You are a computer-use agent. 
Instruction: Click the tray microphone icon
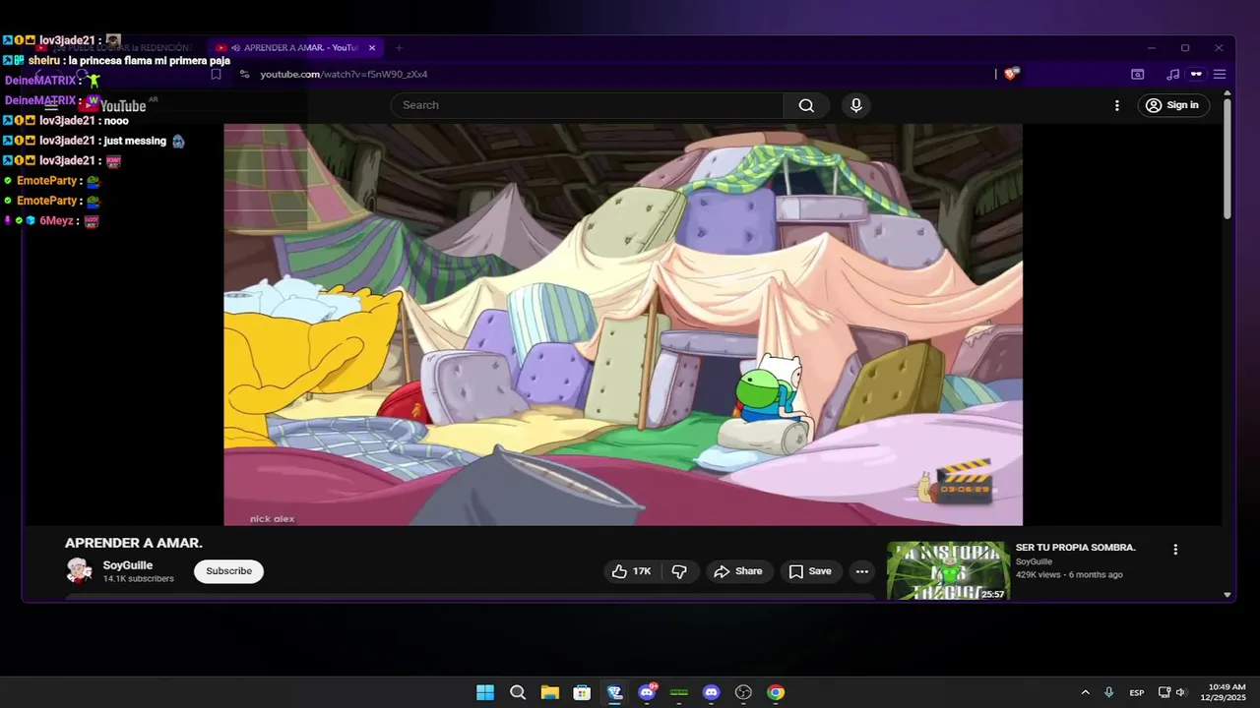coord(1109,692)
